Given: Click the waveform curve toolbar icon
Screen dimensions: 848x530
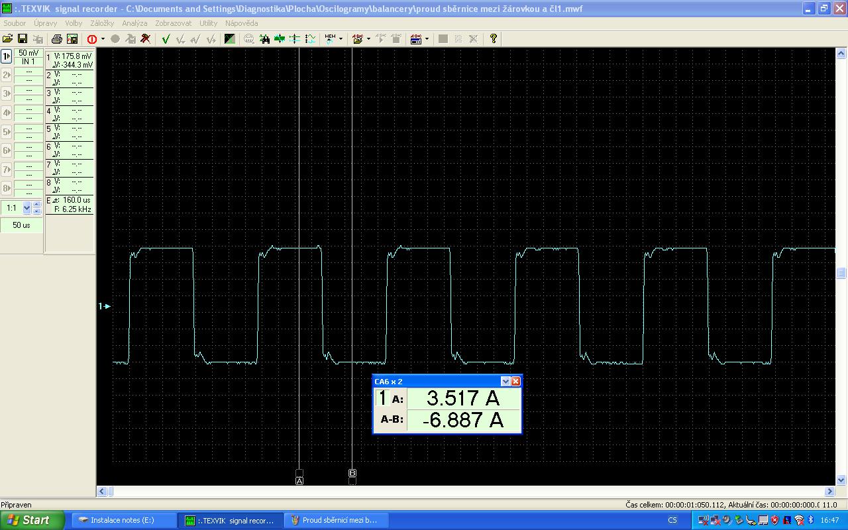Looking at the screenshot, I should [x=310, y=39].
